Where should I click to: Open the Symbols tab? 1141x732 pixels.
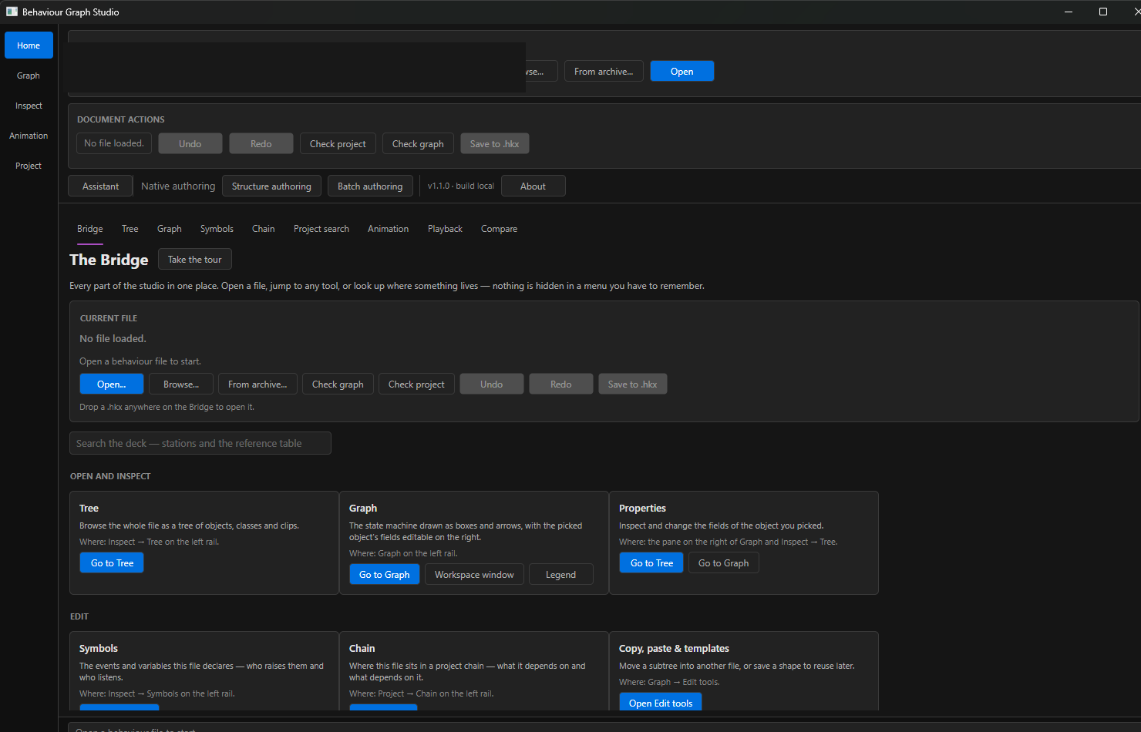click(217, 229)
